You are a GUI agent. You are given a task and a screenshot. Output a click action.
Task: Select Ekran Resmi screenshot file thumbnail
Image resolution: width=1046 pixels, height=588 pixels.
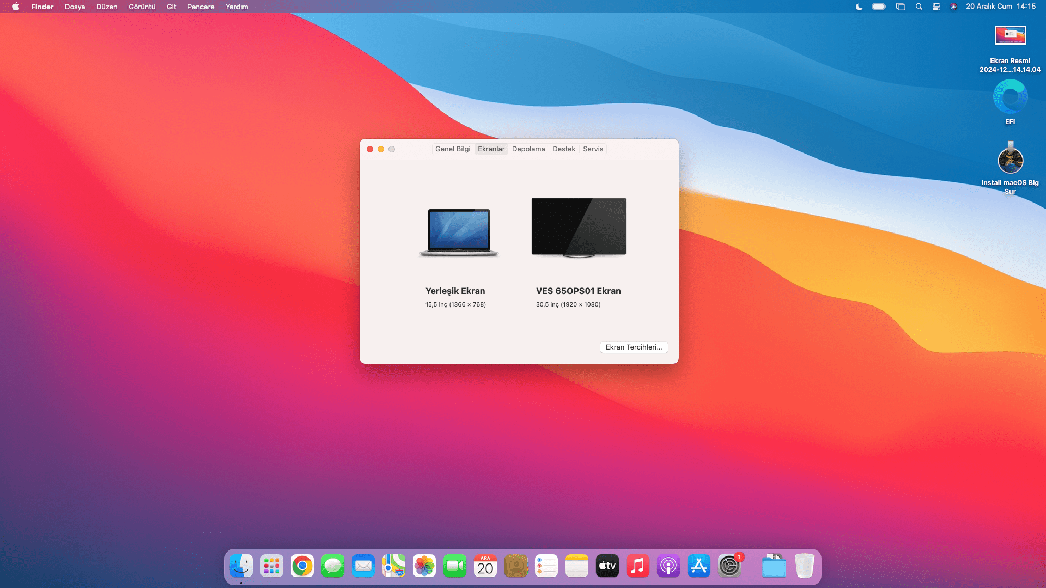[1010, 35]
